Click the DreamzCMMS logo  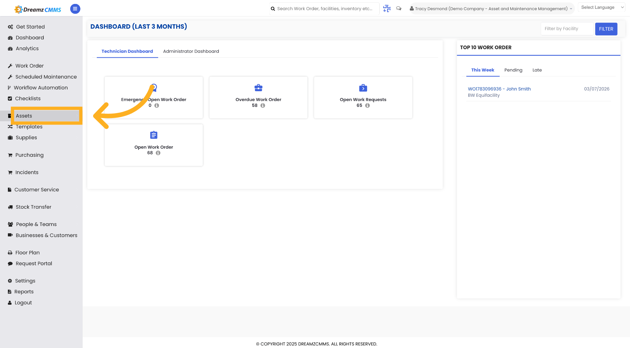tap(38, 9)
